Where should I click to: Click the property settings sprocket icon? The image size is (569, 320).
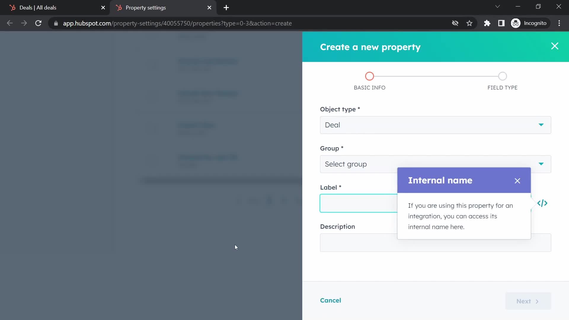tap(119, 7)
